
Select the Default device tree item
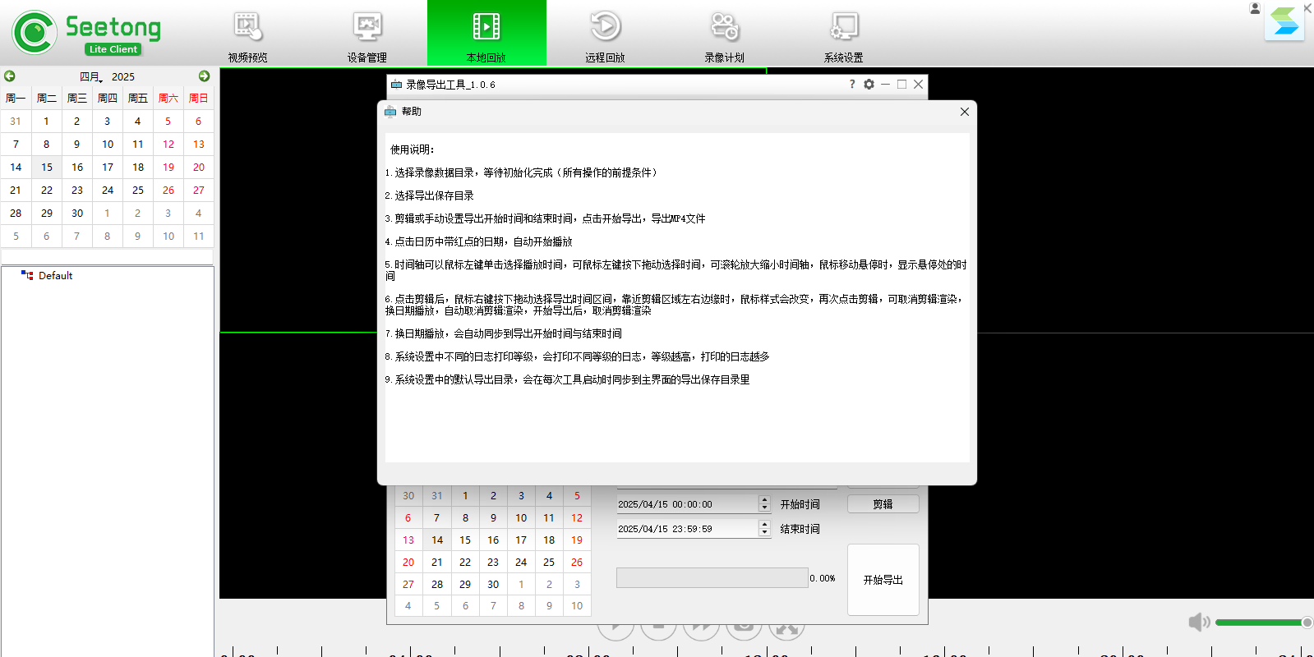[55, 276]
